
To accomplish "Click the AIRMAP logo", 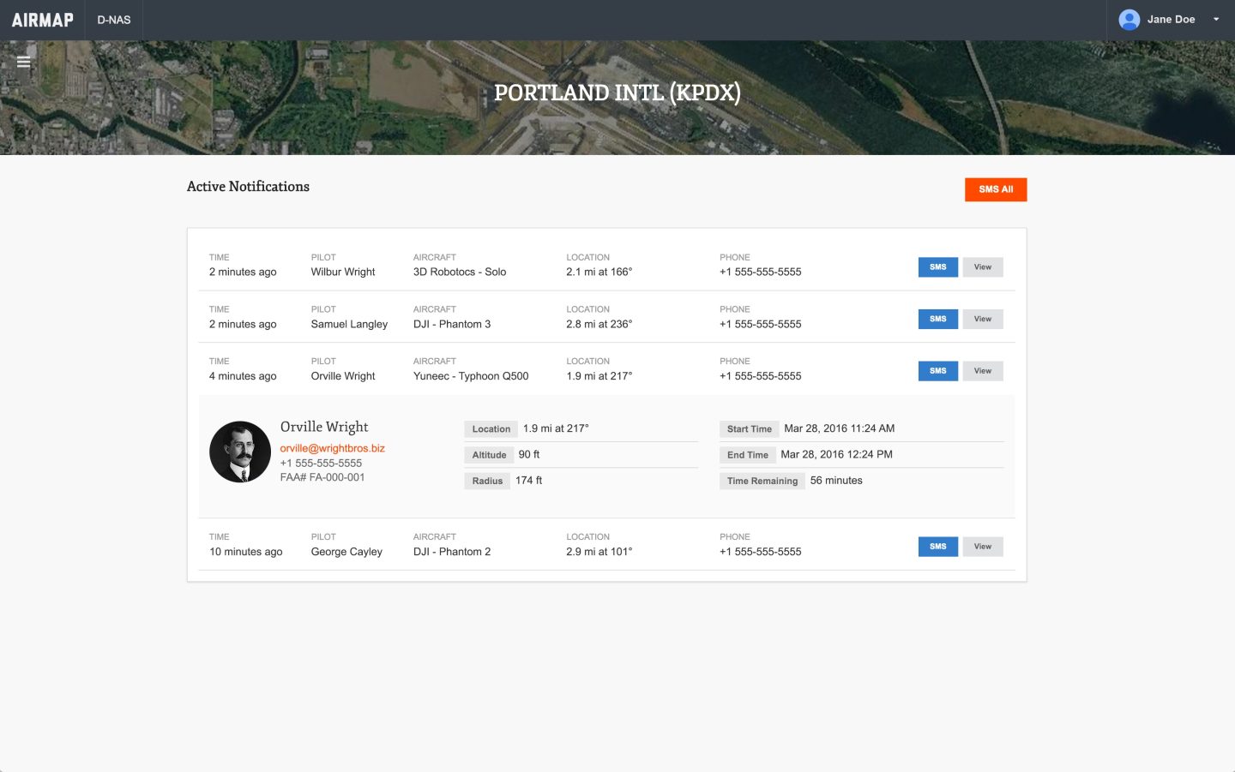I will pos(42,19).
